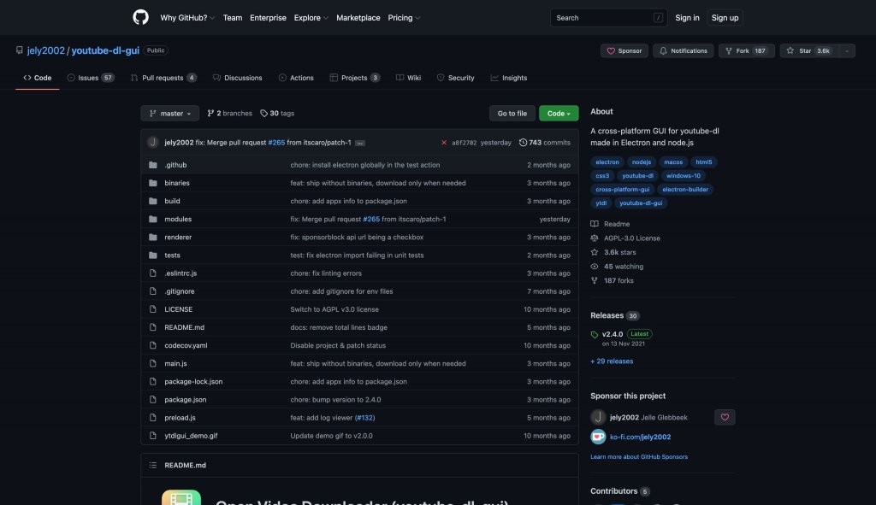Click the repository book icon
Viewport: 876px width, 505px height.
pos(20,50)
